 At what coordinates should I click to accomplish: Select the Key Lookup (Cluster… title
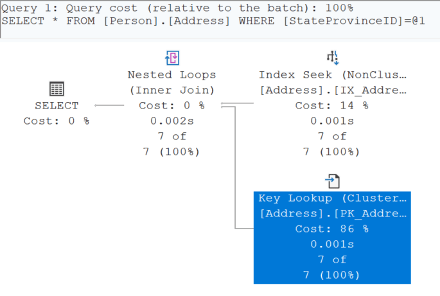(332, 198)
